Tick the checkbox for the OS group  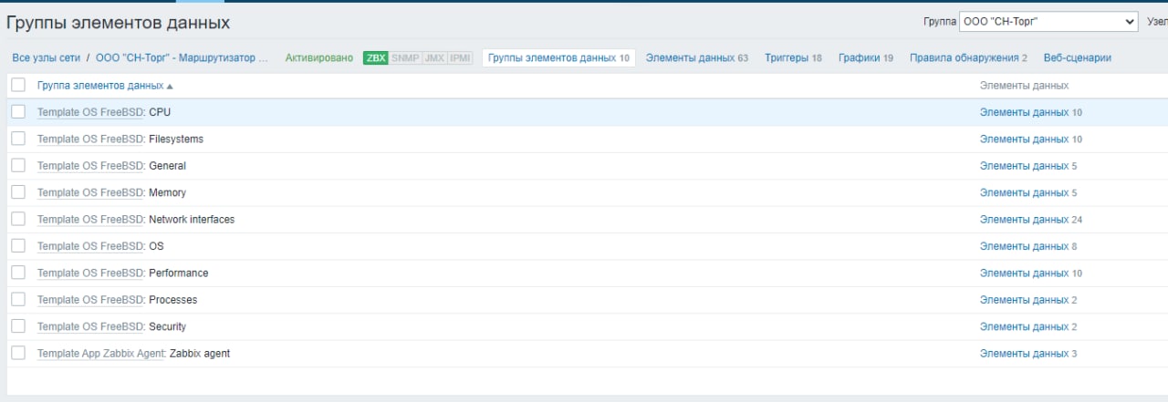tap(18, 246)
